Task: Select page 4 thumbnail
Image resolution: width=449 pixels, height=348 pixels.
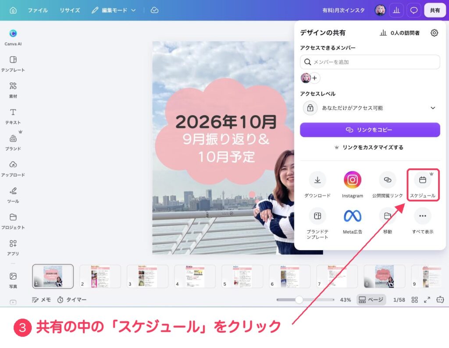Action: pos(195,276)
